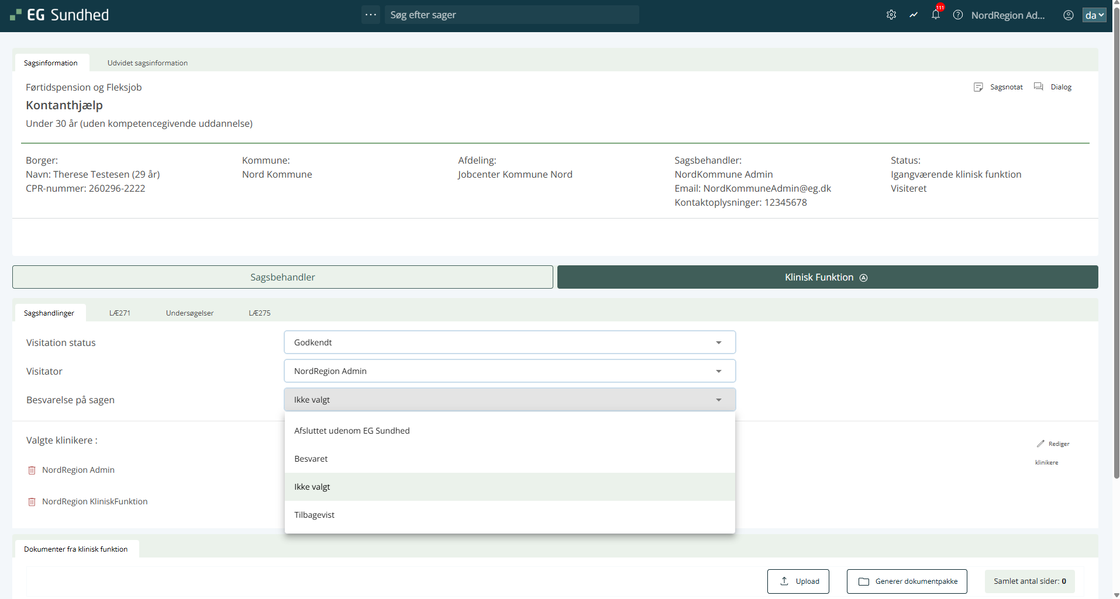Switch to the Undersøgelser tab
Image resolution: width=1120 pixels, height=599 pixels.
[x=189, y=313]
